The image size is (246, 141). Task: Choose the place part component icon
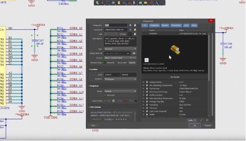(119, 3)
